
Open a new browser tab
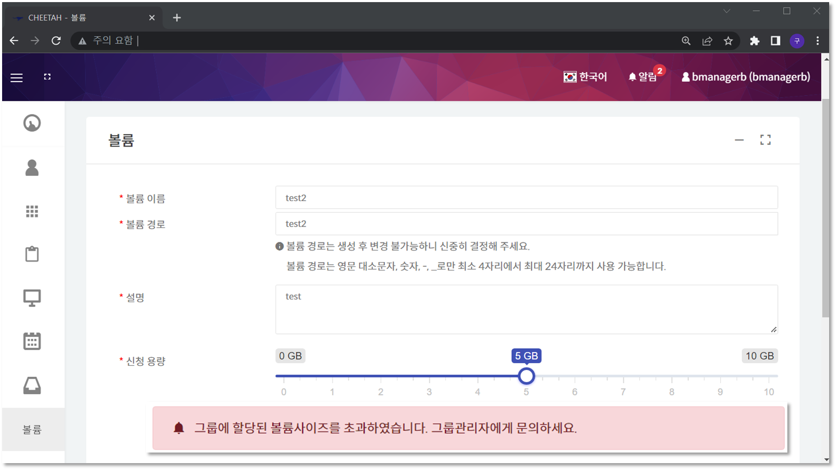(177, 17)
